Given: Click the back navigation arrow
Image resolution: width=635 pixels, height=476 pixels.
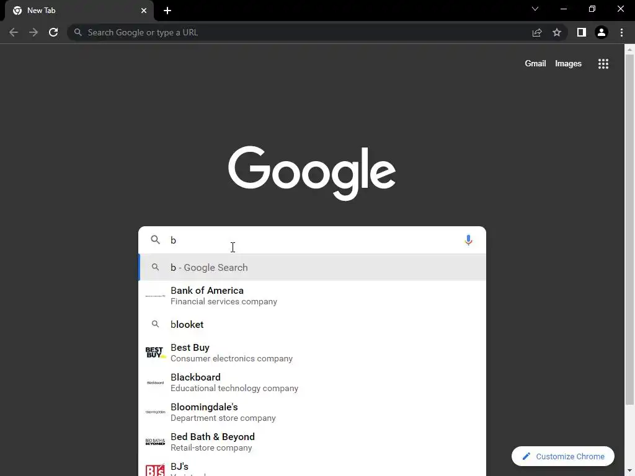Looking at the screenshot, I should click(14, 32).
